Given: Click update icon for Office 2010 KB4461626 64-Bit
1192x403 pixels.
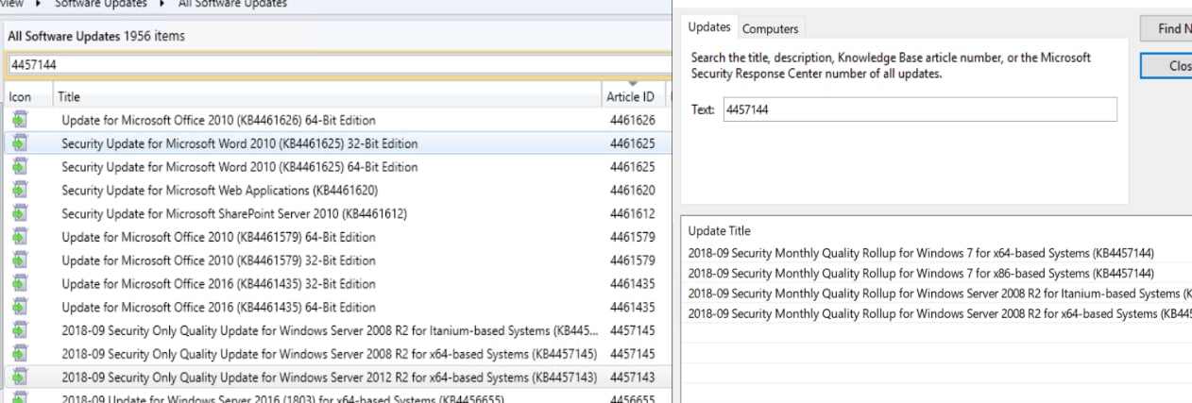Looking at the screenshot, I should point(20,120).
